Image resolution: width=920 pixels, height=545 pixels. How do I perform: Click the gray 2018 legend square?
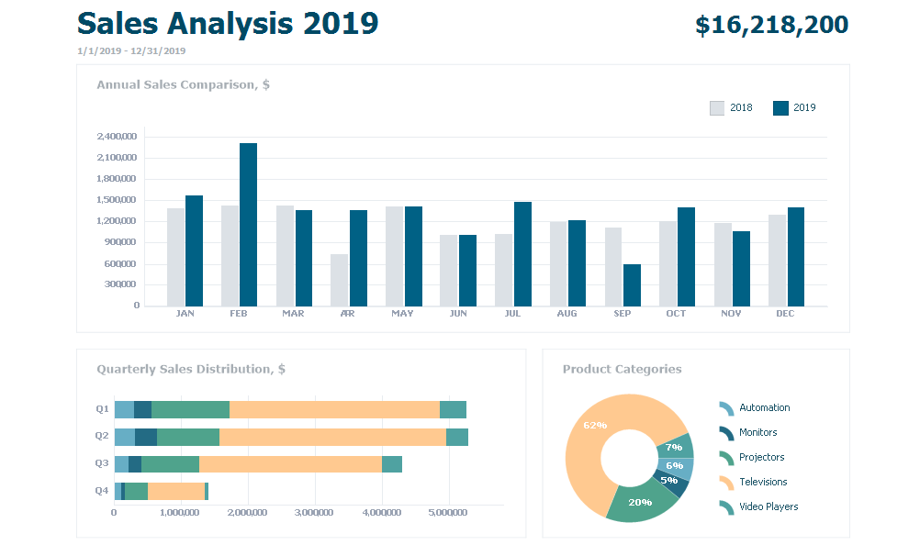click(x=715, y=106)
